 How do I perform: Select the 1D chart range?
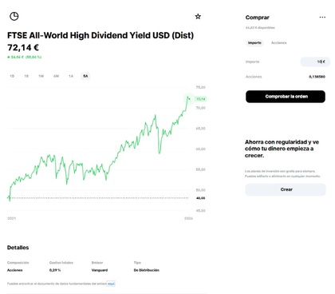point(12,76)
